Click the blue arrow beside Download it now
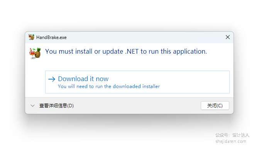The image size is (254, 149). pyautogui.click(x=52, y=79)
